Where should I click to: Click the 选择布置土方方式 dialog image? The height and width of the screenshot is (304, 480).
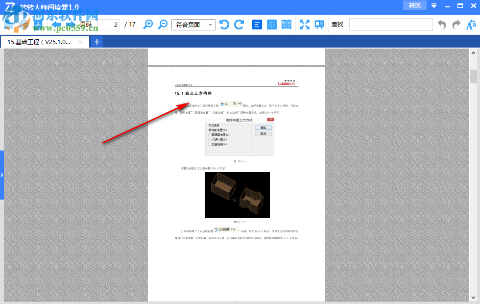click(240, 137)
